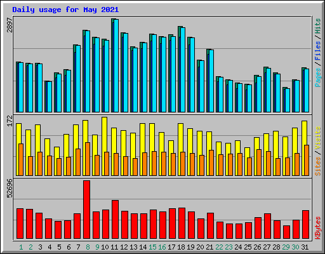Click day 7 on the x-axis
Image resolution: width=325 pixels, height=254 pixels.
(78, 247)
